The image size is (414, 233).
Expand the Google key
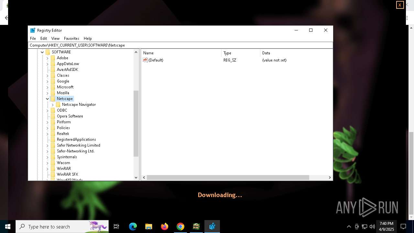(48, 81)
